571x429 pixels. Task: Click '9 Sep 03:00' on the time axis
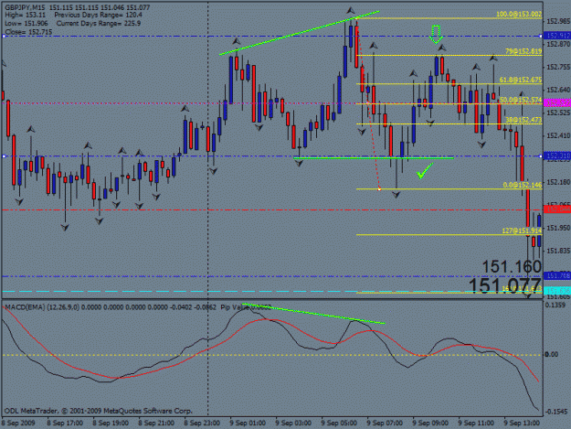coord(293,424)
